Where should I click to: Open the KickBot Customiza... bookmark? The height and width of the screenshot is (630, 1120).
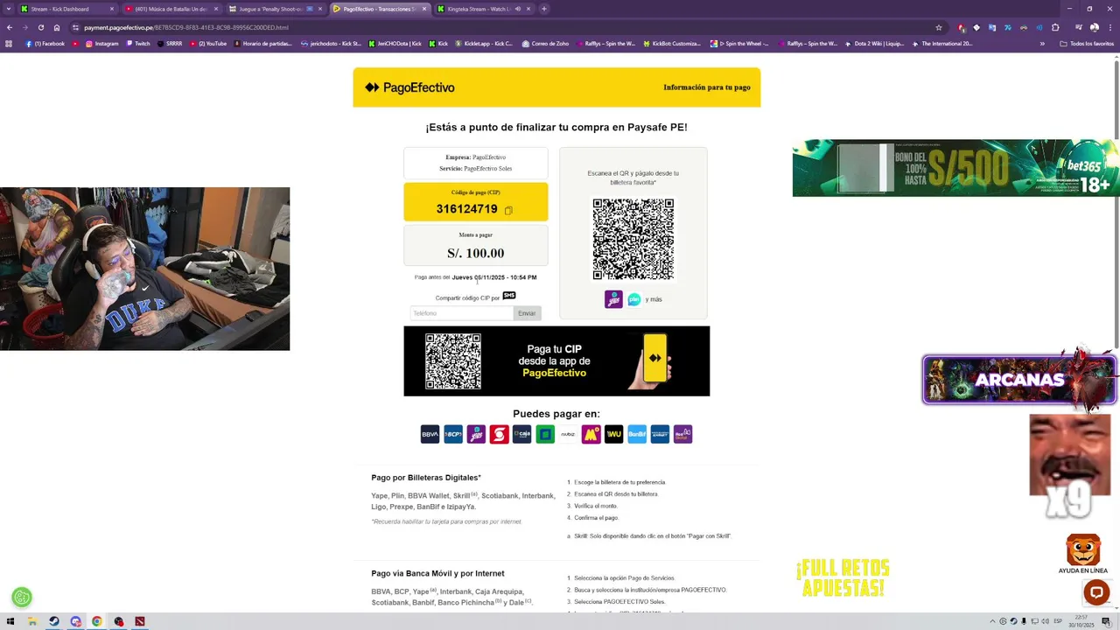pyautogui.click(x=672, y=44)
